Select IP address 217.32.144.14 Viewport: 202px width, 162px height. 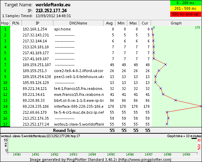click(x=35, y=41)
